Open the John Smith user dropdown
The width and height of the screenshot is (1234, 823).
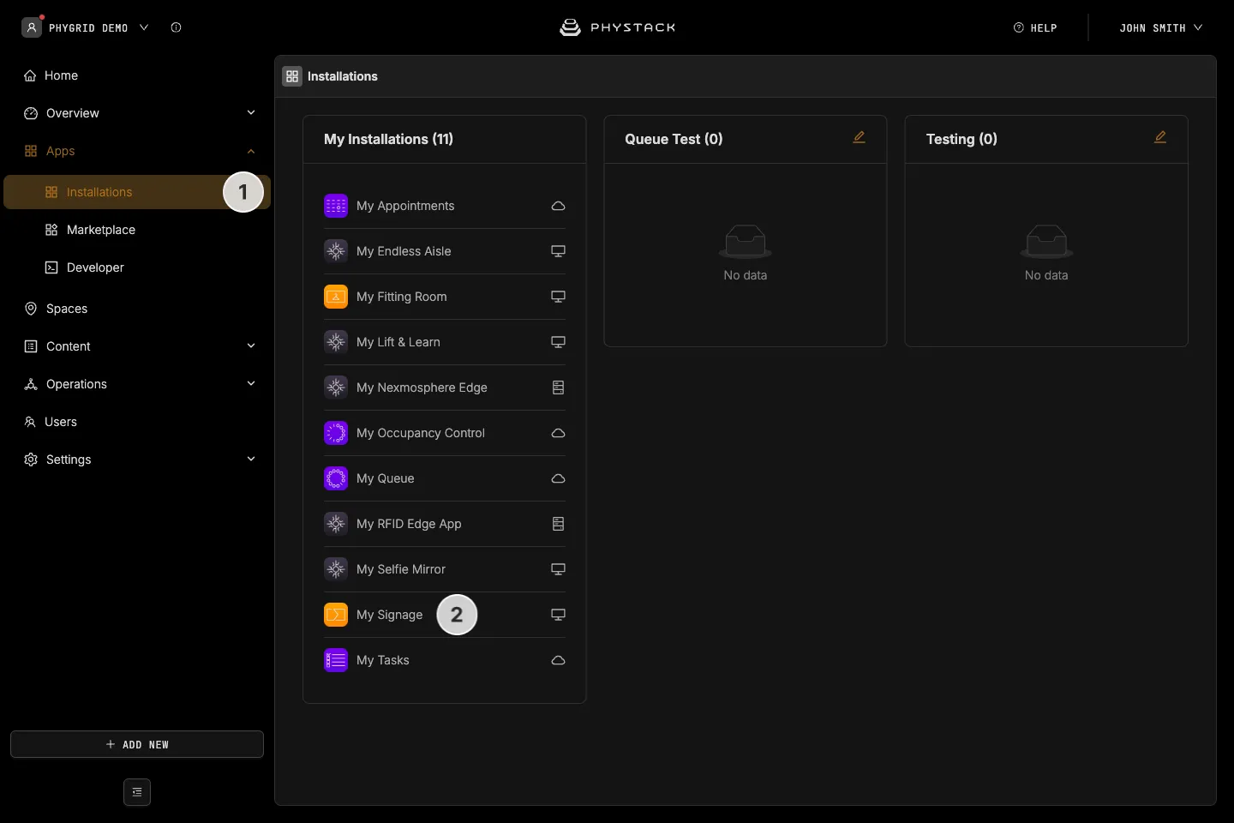click(1160, 27)
